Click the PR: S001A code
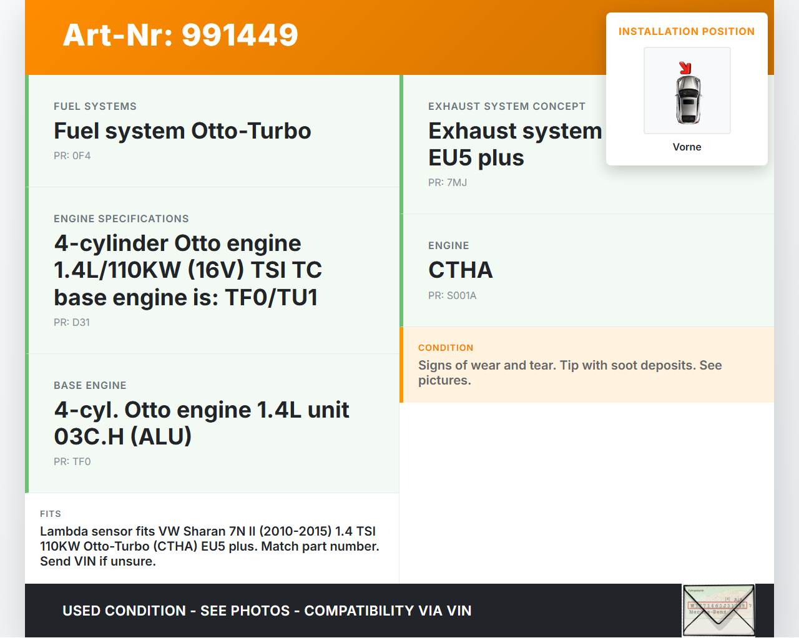This screenshot has height=638, width=799. (x=452, y=295)
